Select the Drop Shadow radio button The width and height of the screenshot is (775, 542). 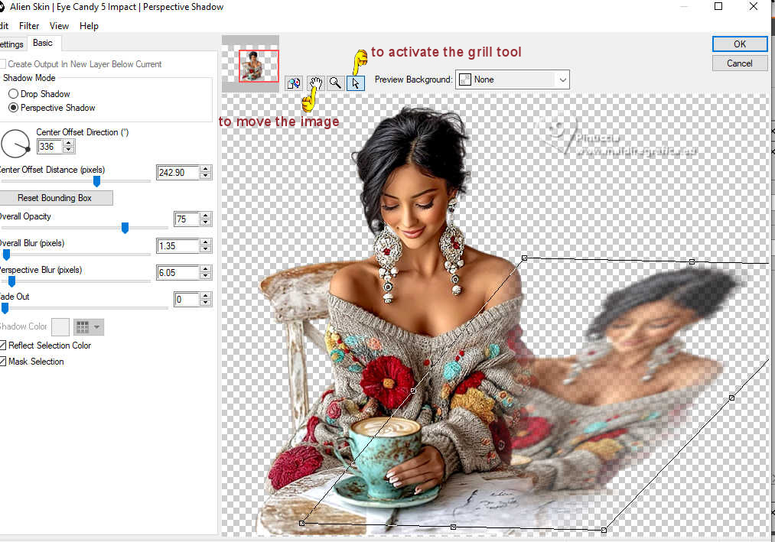(x=13, y=94)
